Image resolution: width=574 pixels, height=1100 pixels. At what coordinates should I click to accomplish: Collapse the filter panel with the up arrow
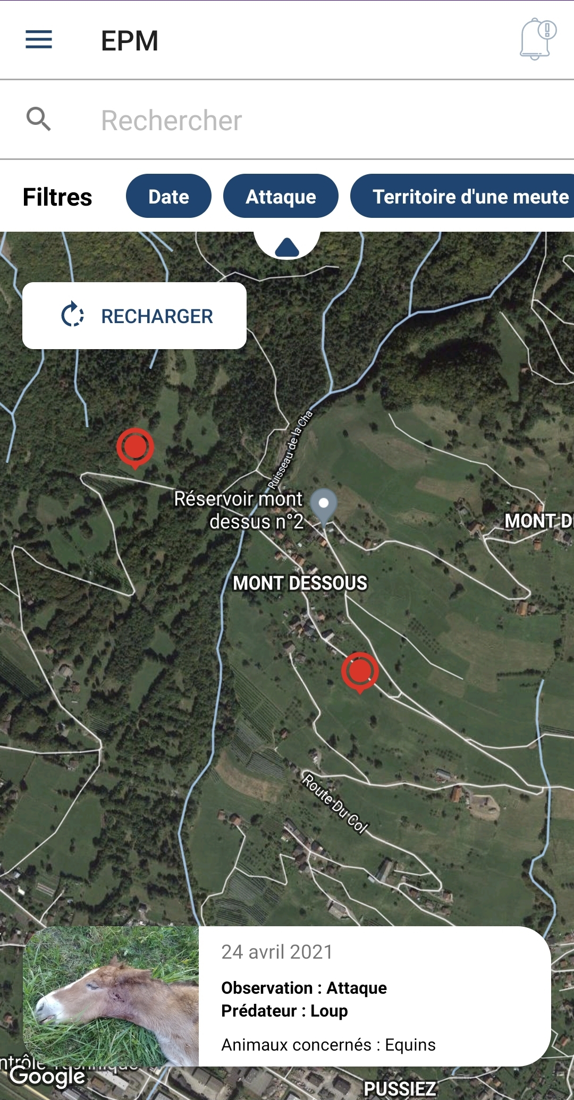click(x=287, y=246)
